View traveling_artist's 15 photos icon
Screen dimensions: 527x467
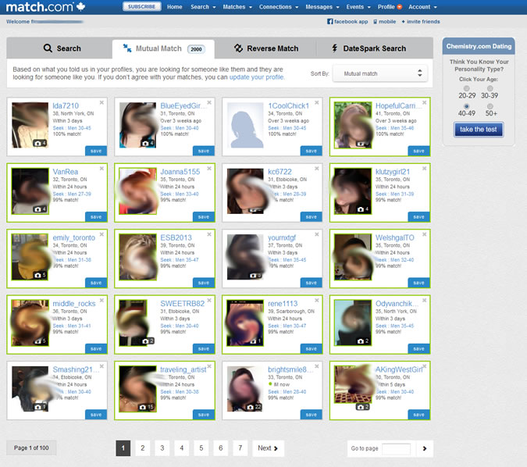pyautogui.click(x=146, y=407)
